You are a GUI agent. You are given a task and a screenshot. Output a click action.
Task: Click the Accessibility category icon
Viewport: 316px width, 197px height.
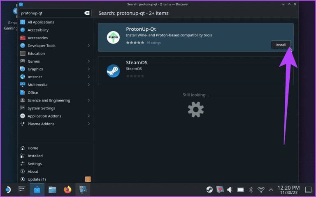[23, 30]
